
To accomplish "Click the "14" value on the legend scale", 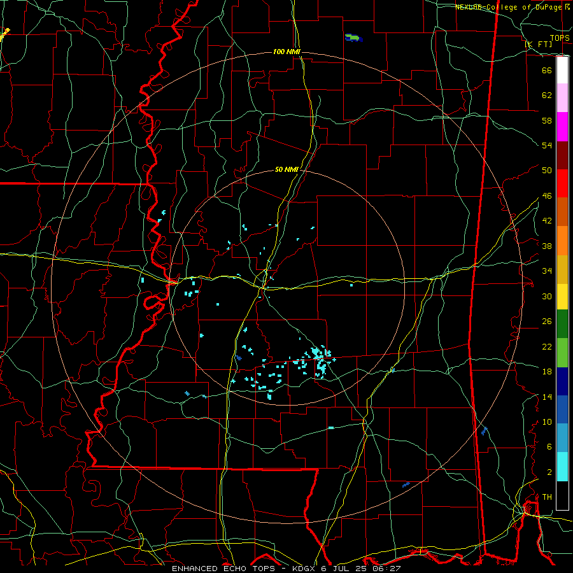I will [x=547, y=397].
